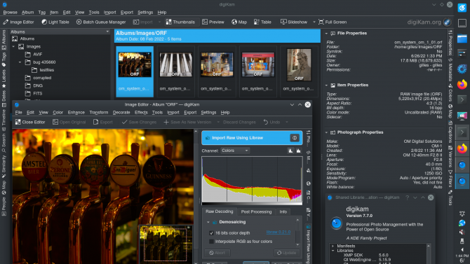
Task: Collapse the Images album tree node
Action: pos(13,47)
